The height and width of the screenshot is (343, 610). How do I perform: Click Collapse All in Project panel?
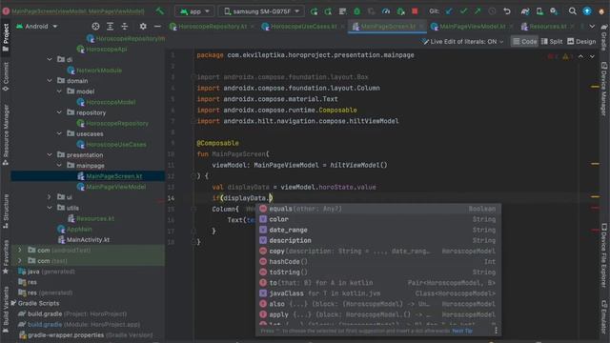click(125, 27)
